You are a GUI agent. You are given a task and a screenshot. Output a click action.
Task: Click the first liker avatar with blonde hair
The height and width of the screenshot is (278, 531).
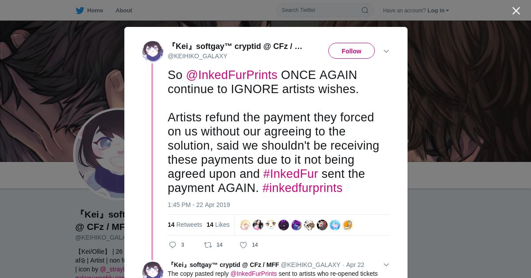[x=245, y=225]
